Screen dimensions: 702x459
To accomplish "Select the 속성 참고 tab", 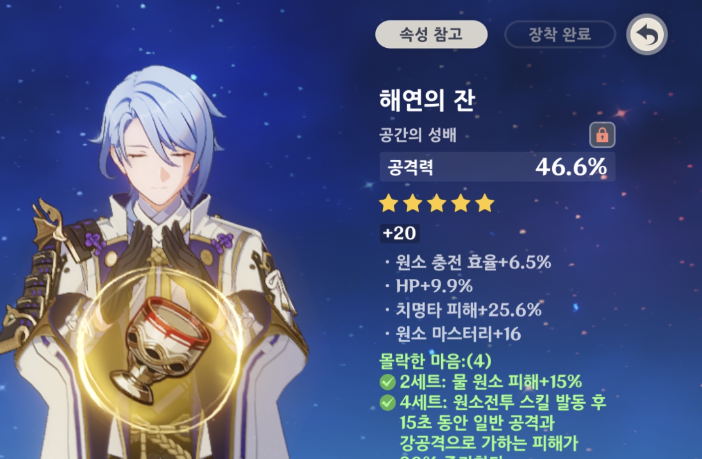I will 431,34.
